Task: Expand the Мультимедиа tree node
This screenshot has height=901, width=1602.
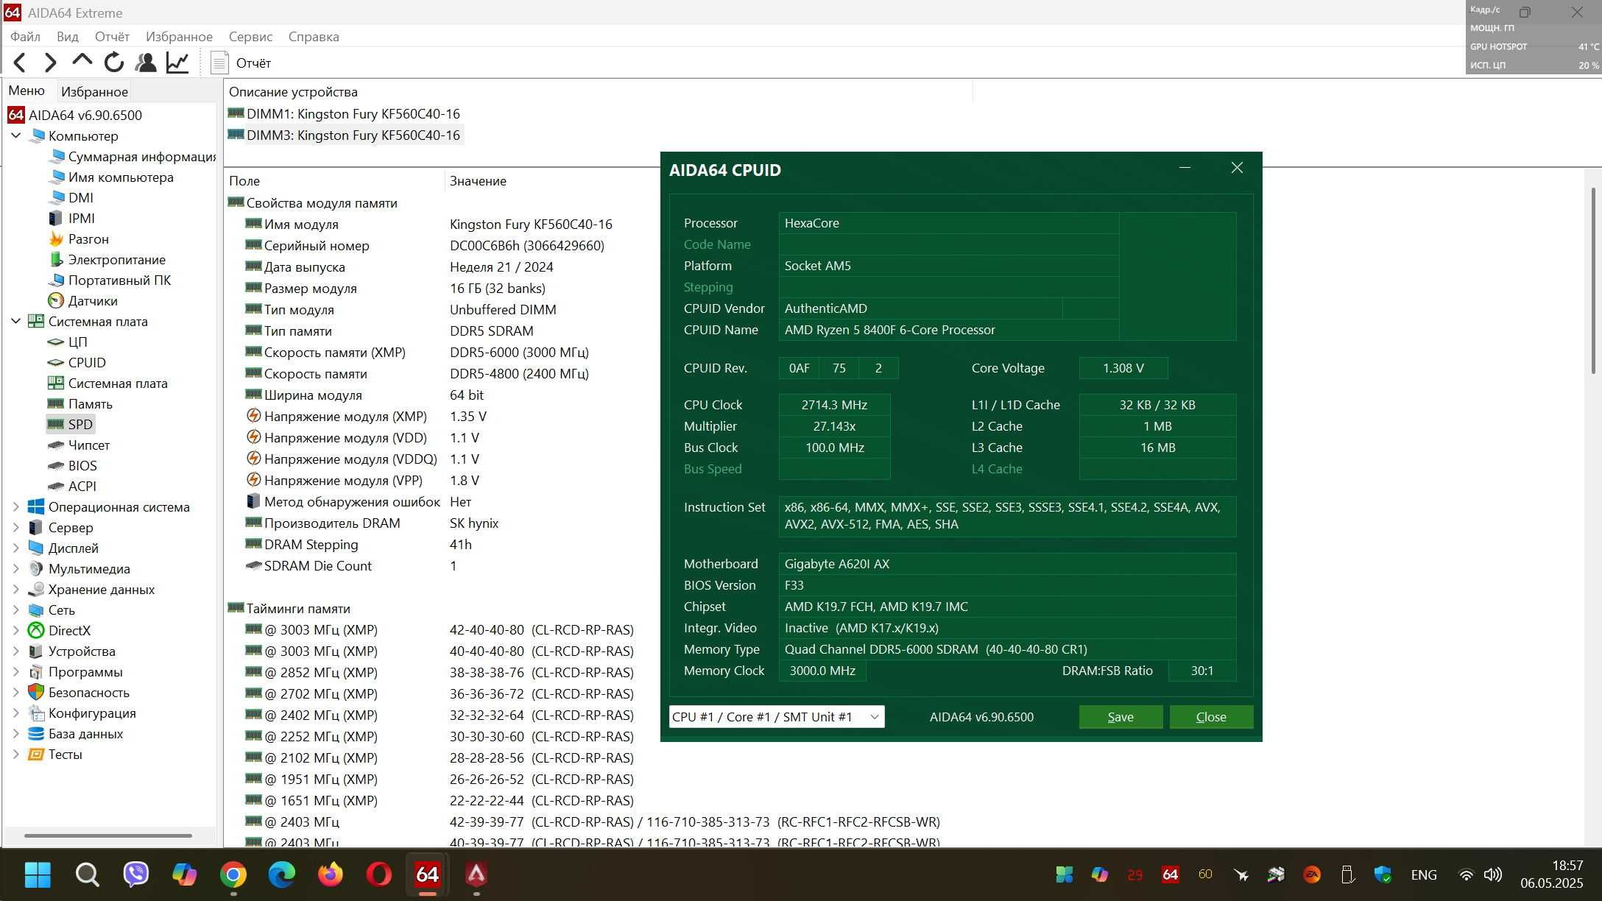Action: [15, 568]
